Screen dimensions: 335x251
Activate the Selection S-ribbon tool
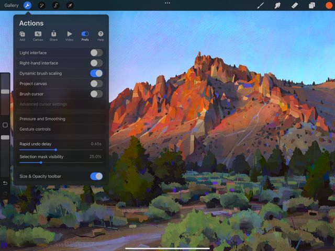(x=56, y=5)
